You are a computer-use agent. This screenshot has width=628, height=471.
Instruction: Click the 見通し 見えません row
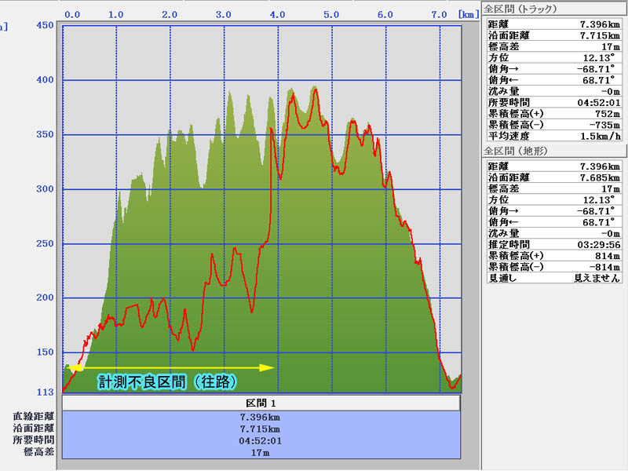(x=553, y=278)
